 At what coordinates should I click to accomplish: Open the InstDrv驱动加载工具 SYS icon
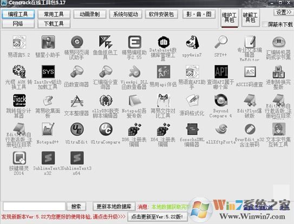(x=48, y=71)
